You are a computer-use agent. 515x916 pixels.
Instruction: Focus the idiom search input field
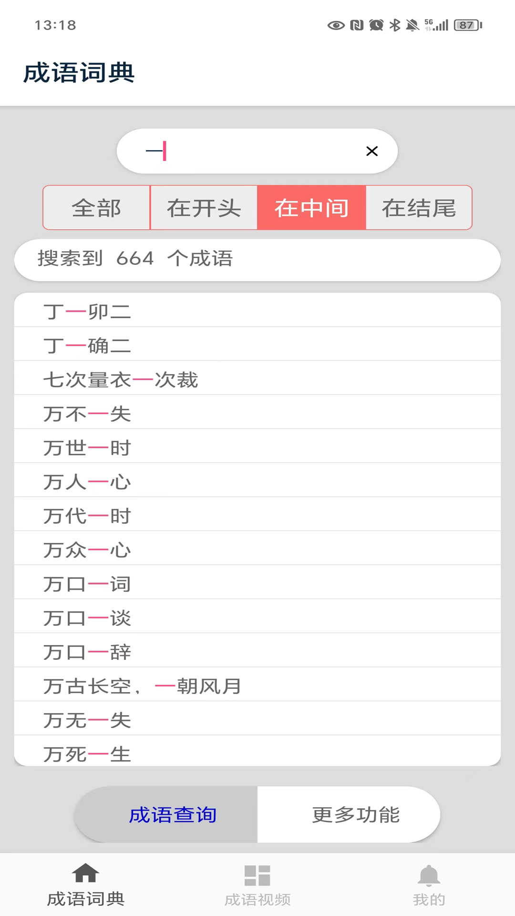point(257,151)
